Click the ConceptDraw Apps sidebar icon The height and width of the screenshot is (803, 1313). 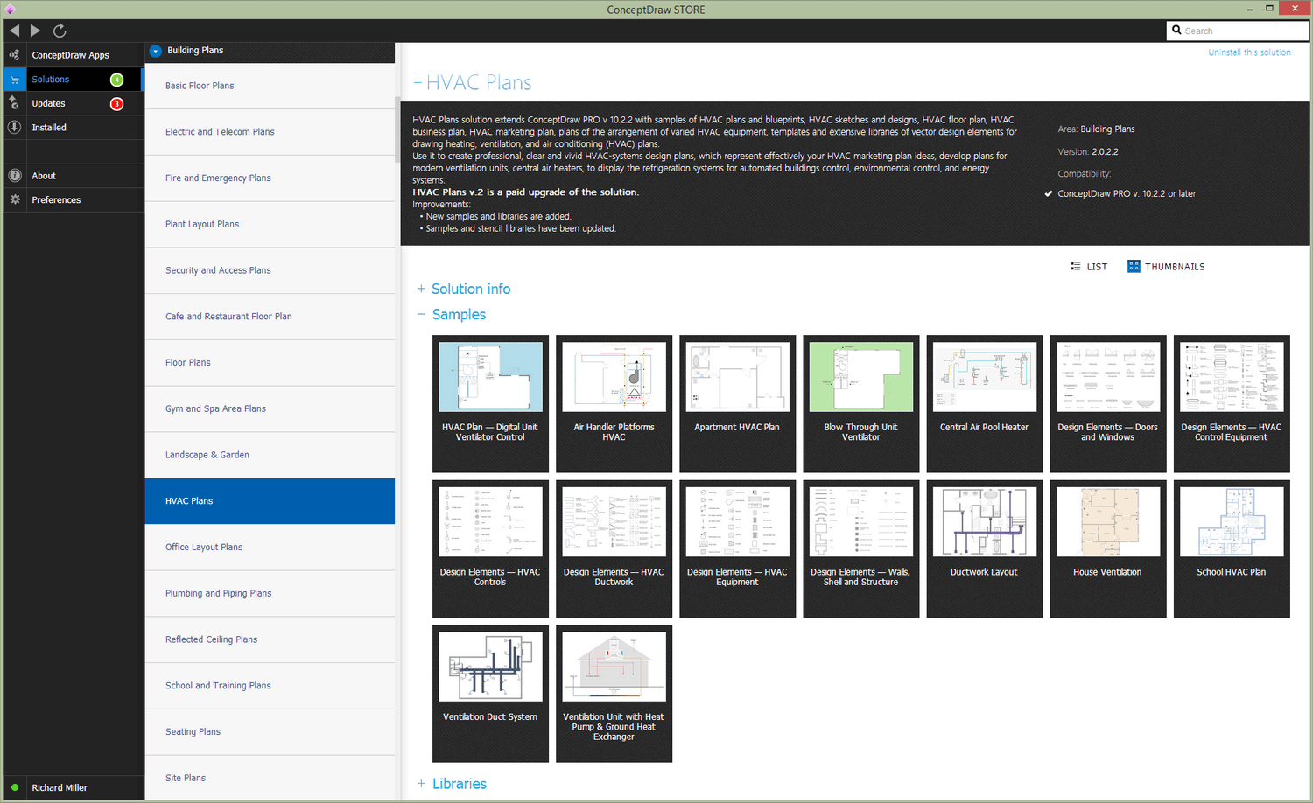[x=14, y=55]
